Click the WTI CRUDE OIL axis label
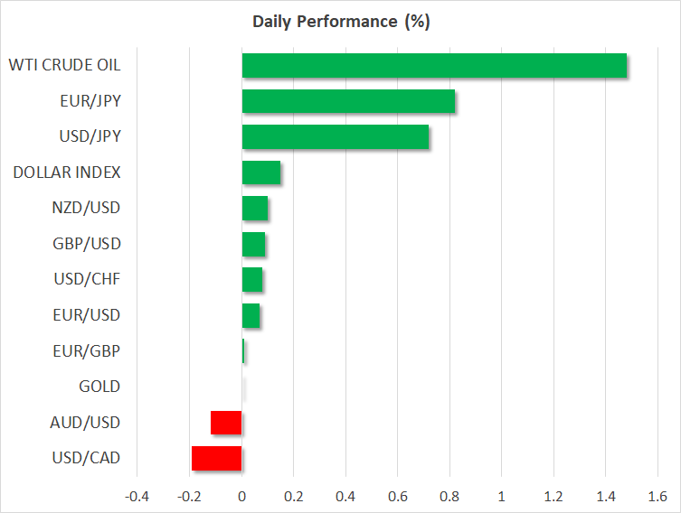Image resolution: width=681 pixels, height=513 pixels. click(x=64, y=65)
